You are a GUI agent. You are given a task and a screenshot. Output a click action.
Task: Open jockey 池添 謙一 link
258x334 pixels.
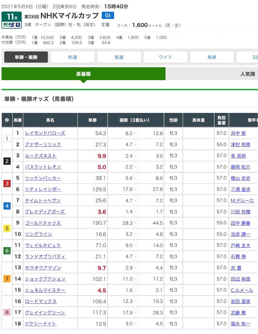click(240, 234)
